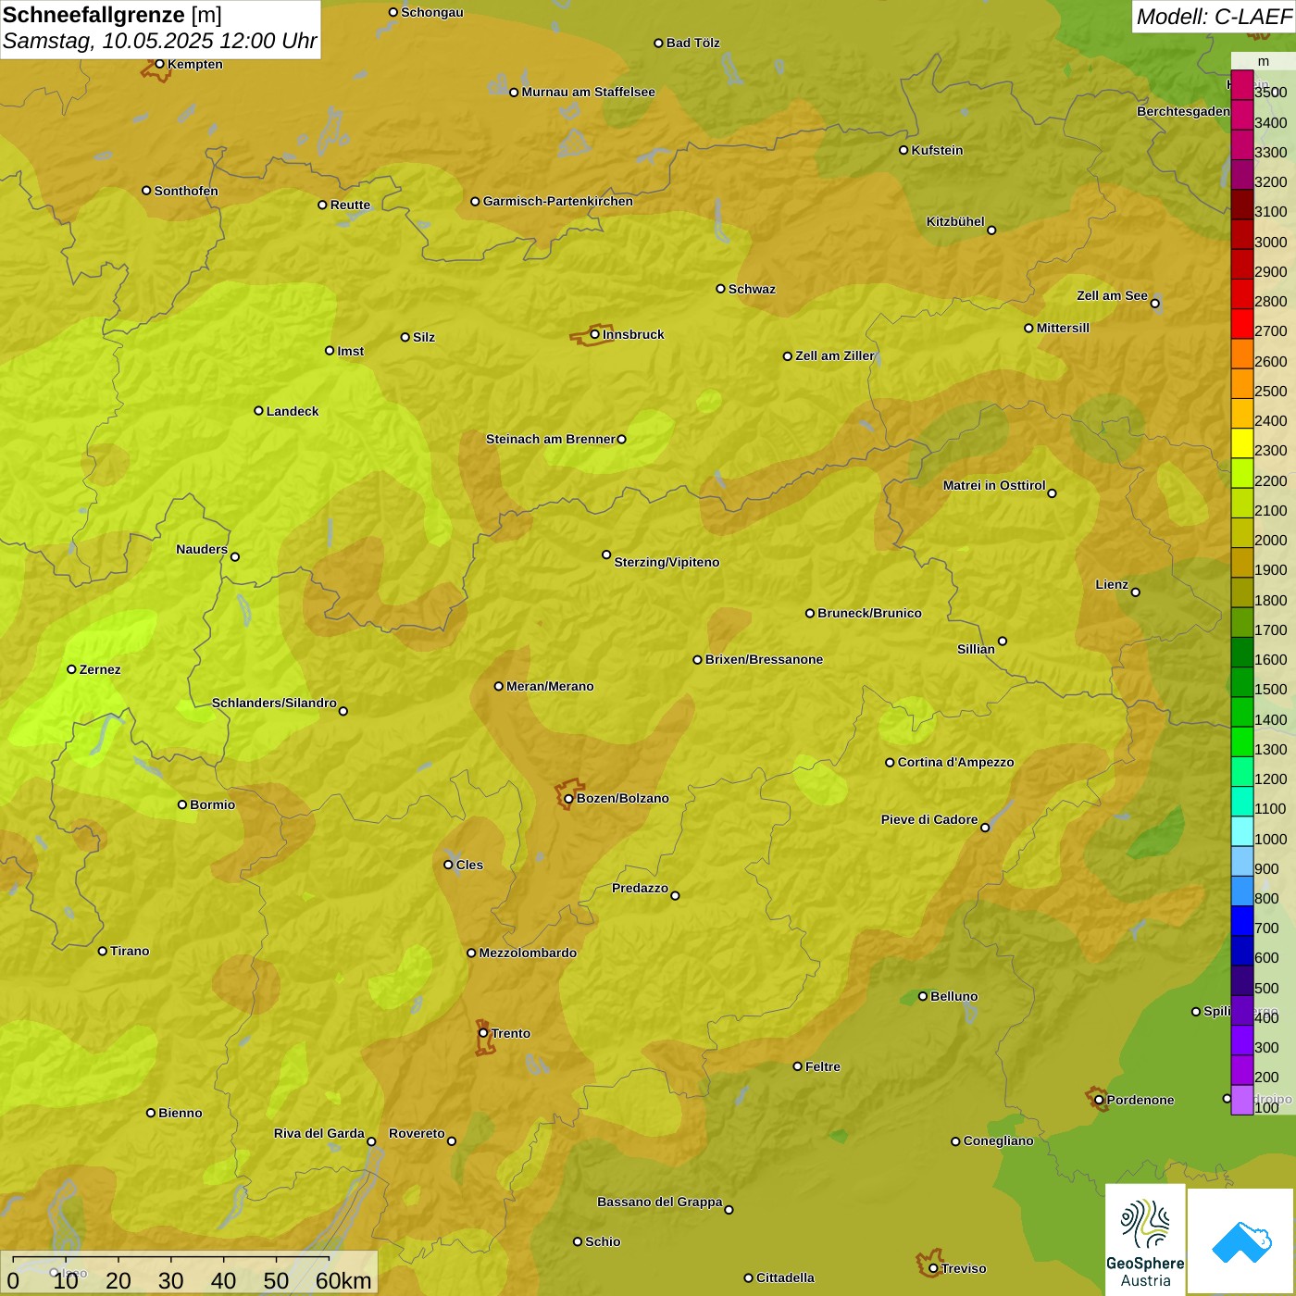Viewport: 1296px width, 1296px height.
Task: Click the Belluno location dot
Action: 923,996
